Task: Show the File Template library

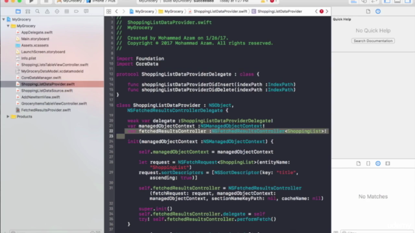Action: (359, 163)
